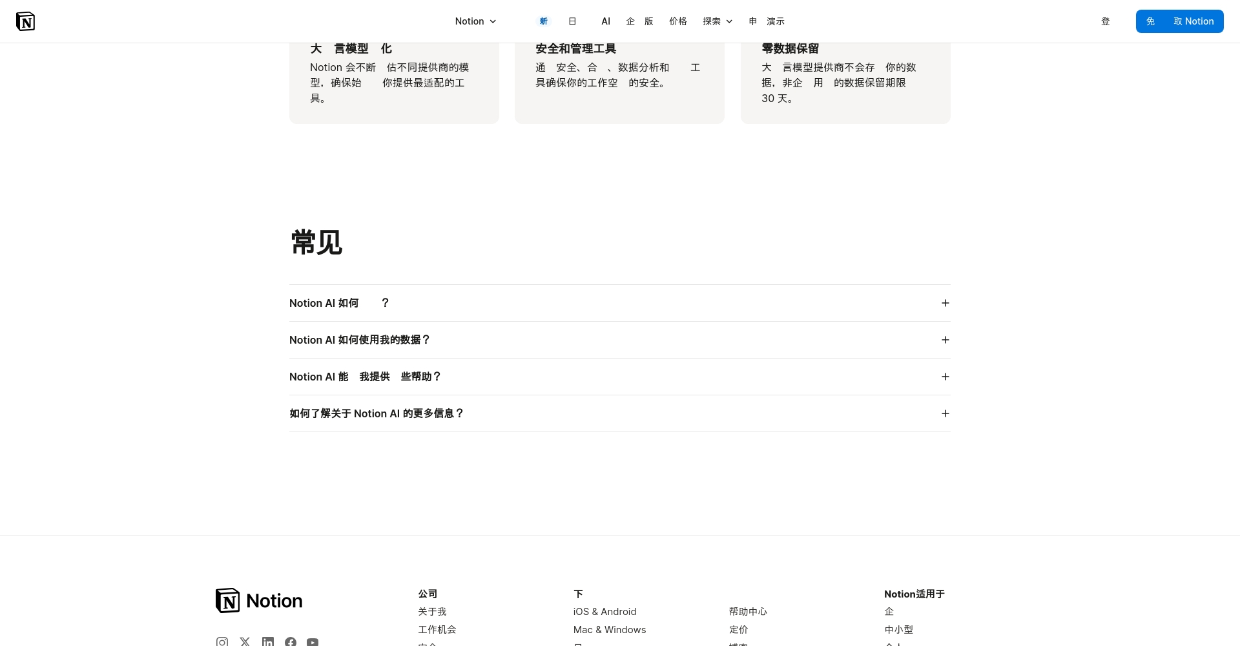Click the card title 零数据保留
The height and width of the screenshot is (646, 1240).
(x=790, y=48)
